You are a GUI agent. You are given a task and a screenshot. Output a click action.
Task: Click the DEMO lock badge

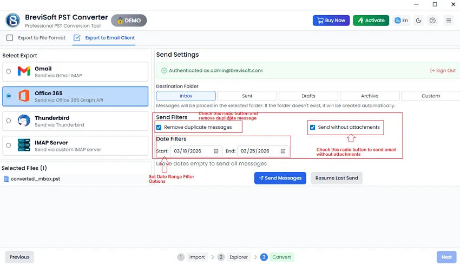click(x=129, y=21)
